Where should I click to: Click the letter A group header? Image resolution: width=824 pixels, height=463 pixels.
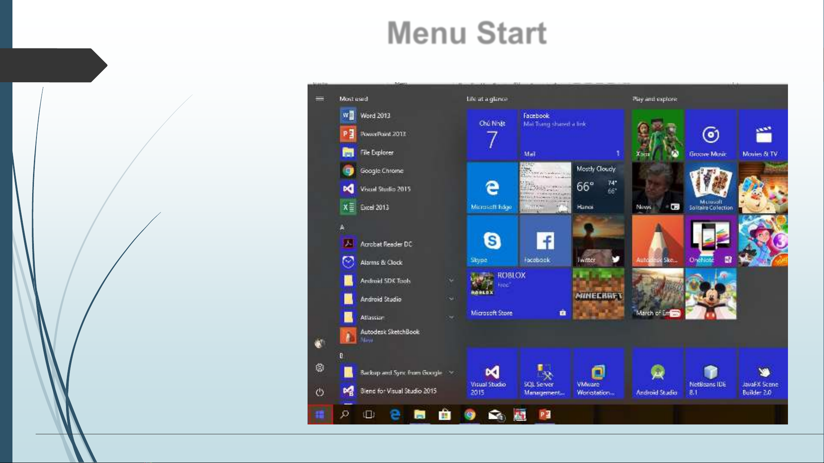point(342,227)
